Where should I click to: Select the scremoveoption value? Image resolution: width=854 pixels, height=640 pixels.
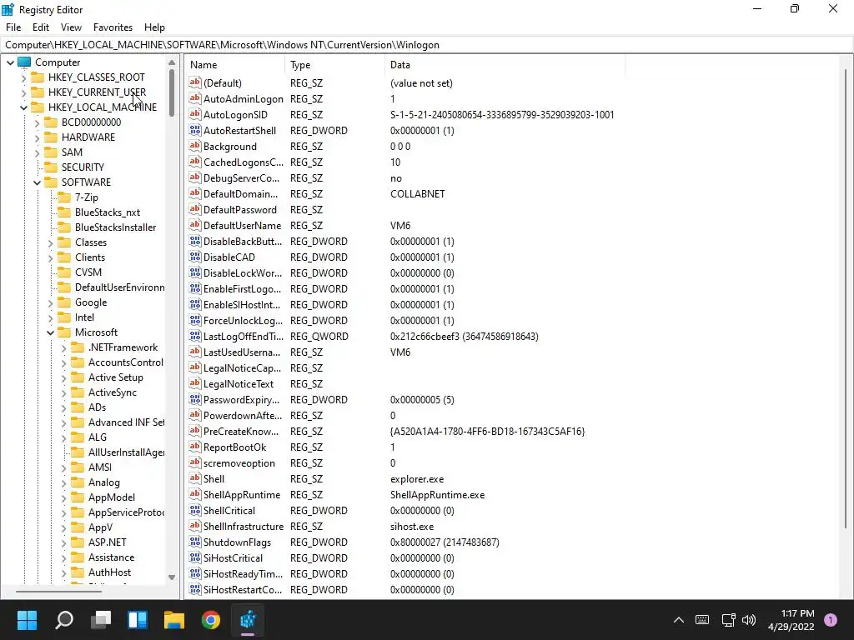point(239,463)
